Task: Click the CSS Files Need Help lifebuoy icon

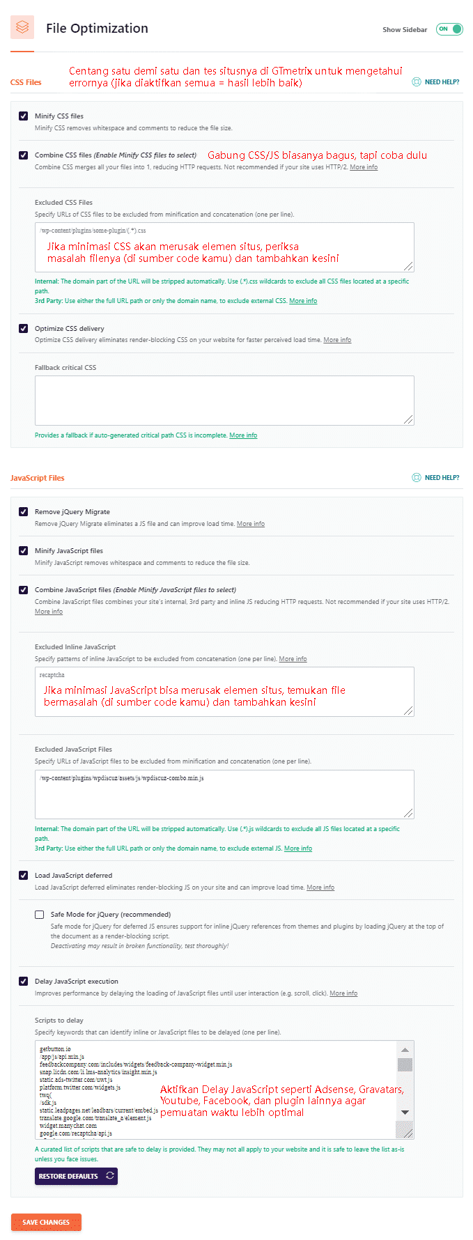Action: [x=417, y=82]
